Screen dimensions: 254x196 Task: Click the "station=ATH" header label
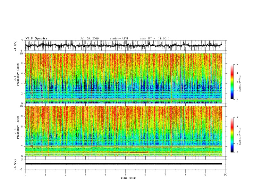tap(119, 38)
